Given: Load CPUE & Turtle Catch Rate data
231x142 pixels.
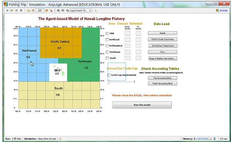Looking at the screenshot, I should pyautogui.click(x=162, y=40).
